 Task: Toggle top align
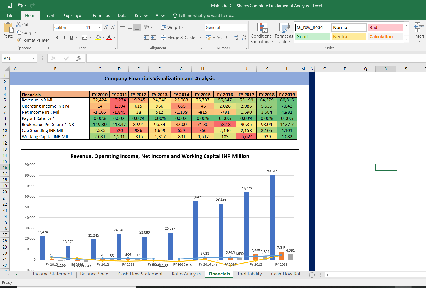(122, 27)
